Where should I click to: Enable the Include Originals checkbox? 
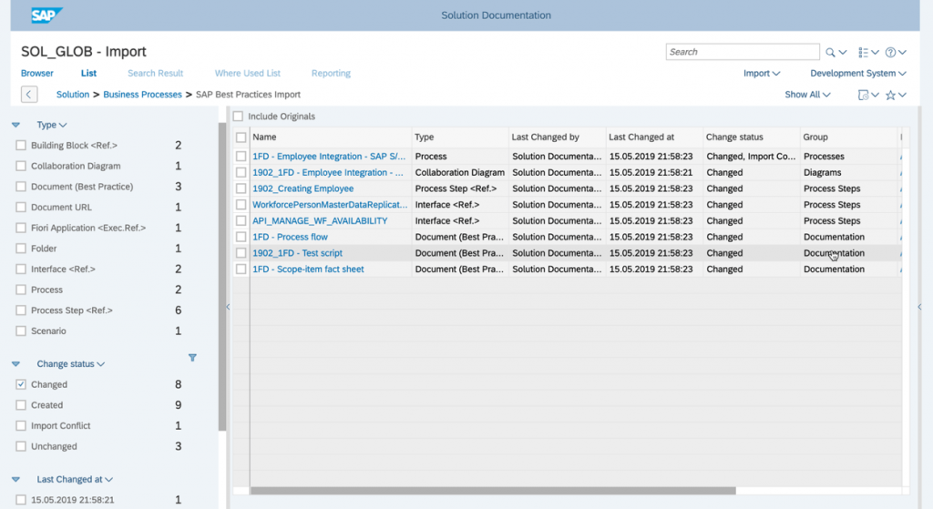[238, 117]
